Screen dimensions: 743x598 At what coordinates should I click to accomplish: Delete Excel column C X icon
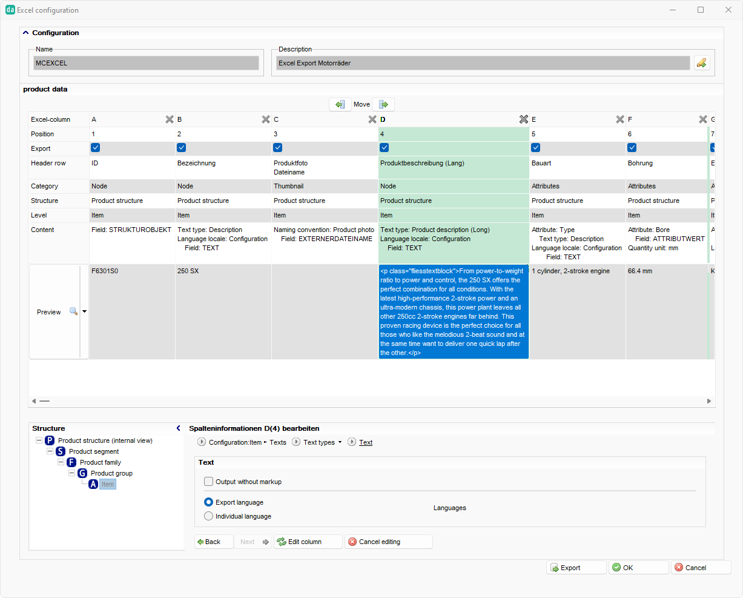coord(372,119)
